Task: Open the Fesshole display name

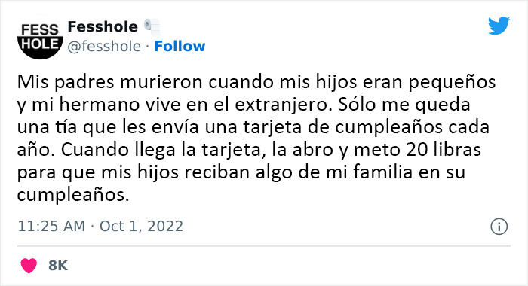Action: coord(103,26)
